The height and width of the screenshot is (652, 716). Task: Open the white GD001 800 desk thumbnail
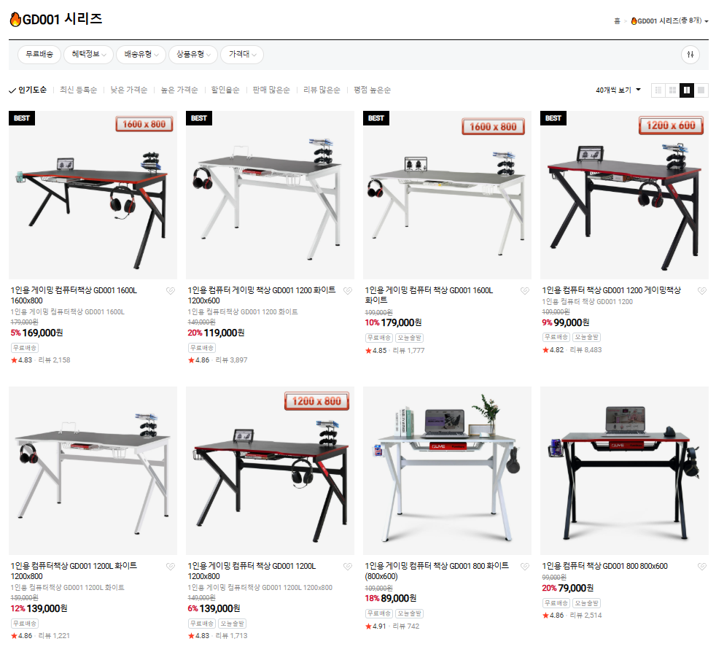[447, 470]
